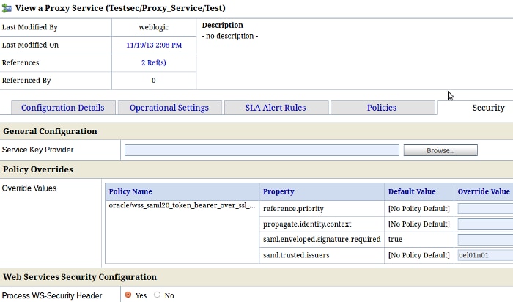The height and width of the screenshot is (302, 513).
Task: Choose No for Process WS-Security Header
Action: [157, 295]
